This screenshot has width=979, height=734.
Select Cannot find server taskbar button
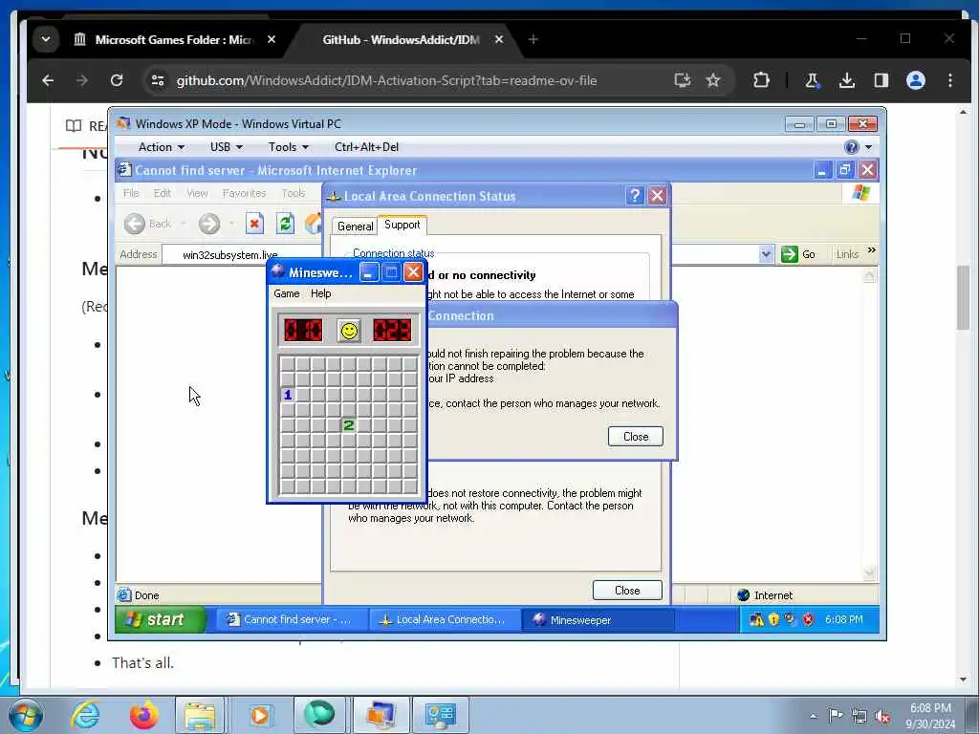pos(291,619)
